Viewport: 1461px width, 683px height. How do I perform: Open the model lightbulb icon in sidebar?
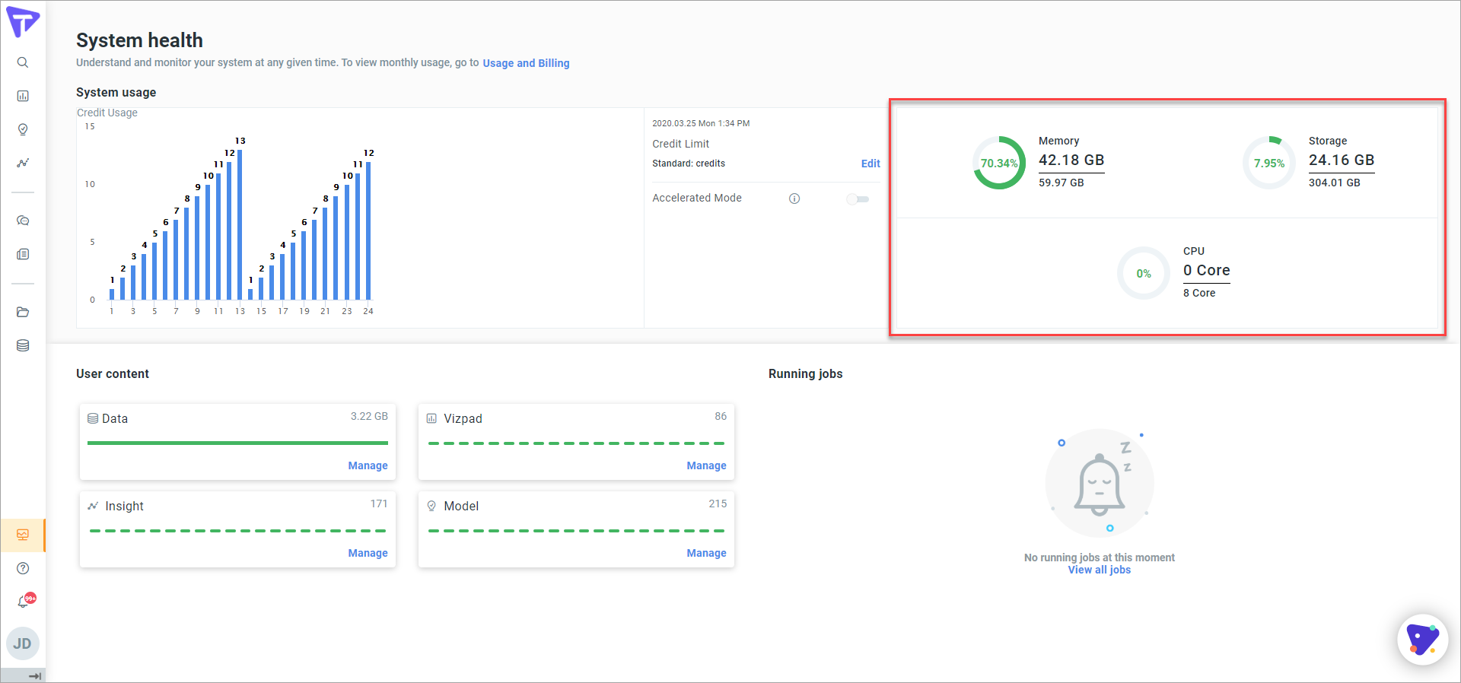pyautogui.click(x=23, y=129)
